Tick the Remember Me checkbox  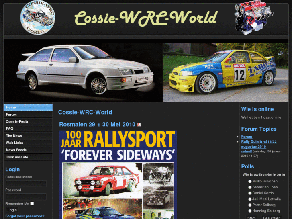pyautogui.click(x=32, y=204)
